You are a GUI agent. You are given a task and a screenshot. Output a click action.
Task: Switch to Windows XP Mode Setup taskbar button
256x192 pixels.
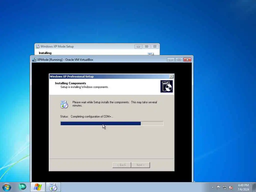(53, 187)
